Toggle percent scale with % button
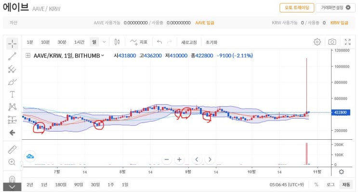This screenshot has height=195, width=358. coord(316,184)
